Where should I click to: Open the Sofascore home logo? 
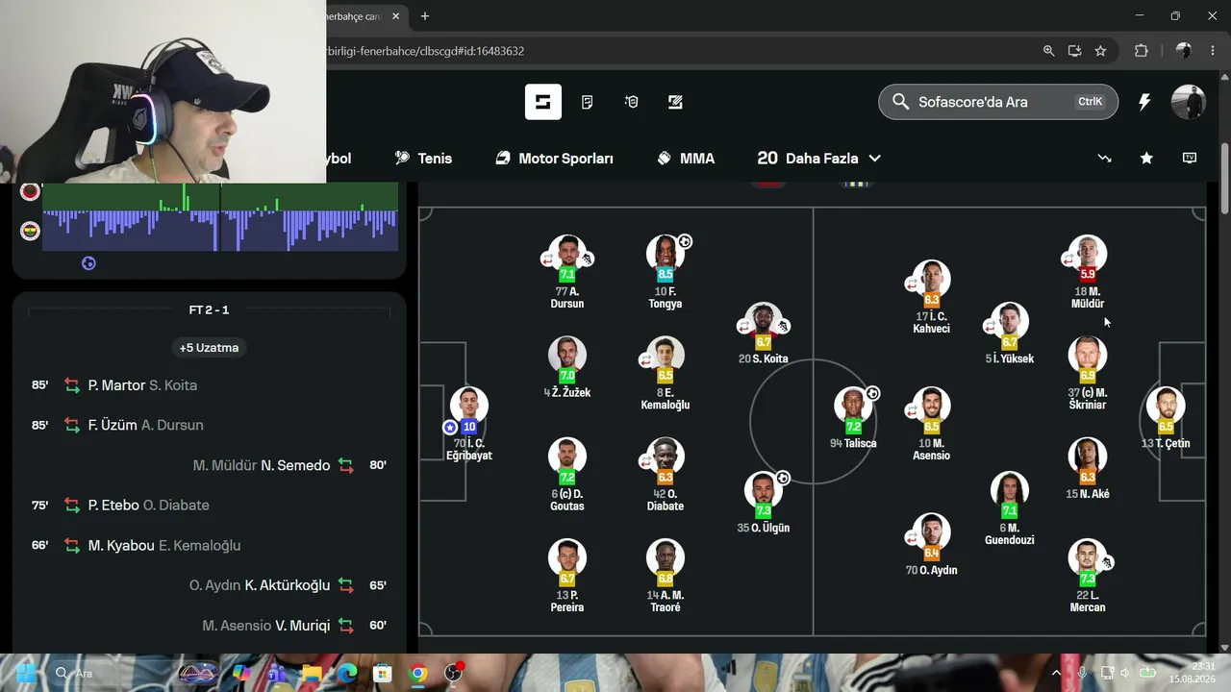[x=542, y=102]
